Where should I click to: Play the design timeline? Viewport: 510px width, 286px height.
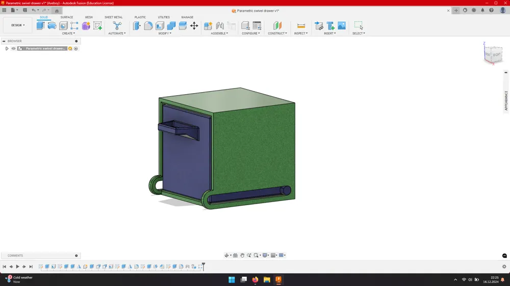click(x=17, y=267)
